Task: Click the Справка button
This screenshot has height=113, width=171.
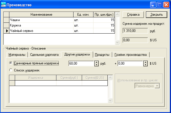Action: [x=133, y=15]
